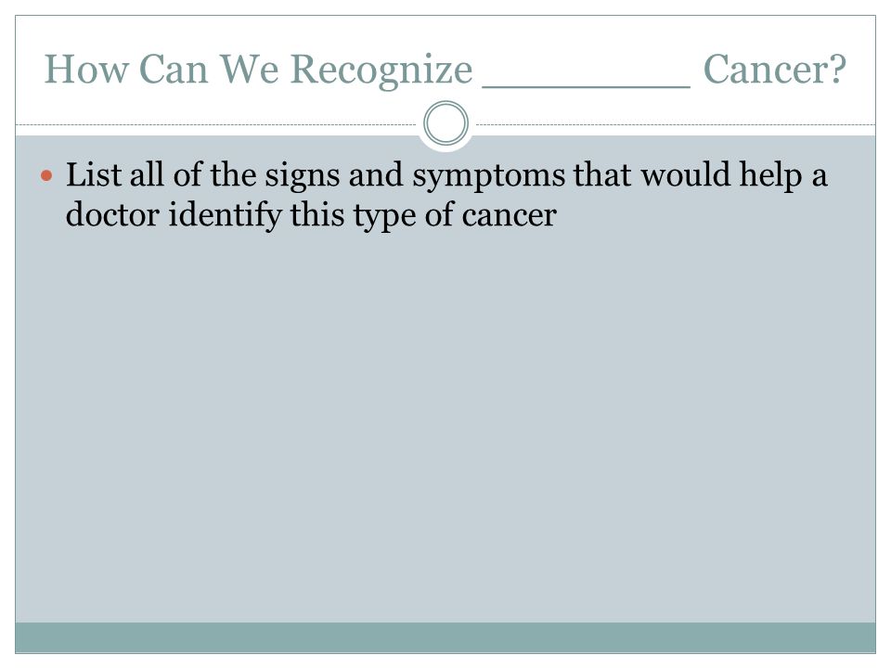Click the word "identify" on the second line
The width and height of the screenshot is (891, 668).
pos(225,216)
